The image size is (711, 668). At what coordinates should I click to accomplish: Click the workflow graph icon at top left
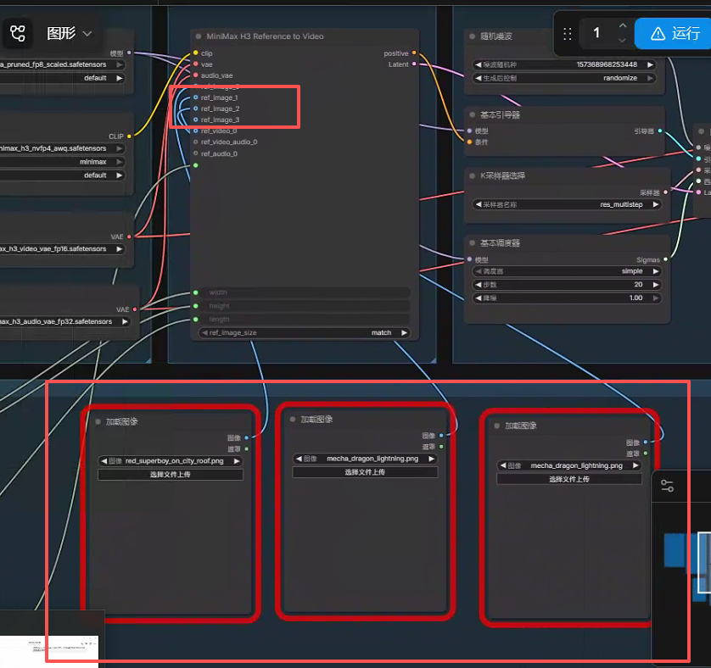coord(18,33)
